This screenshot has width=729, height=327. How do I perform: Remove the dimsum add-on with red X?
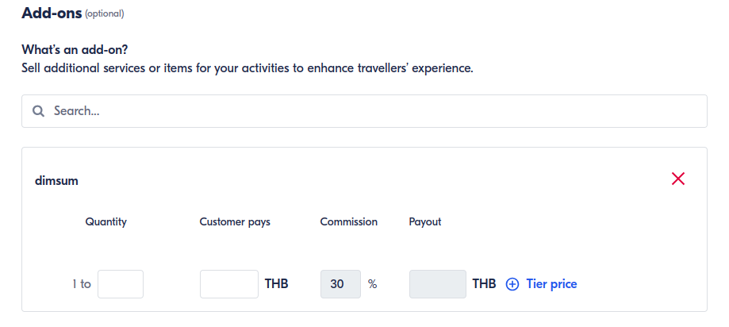click(678, 179)
